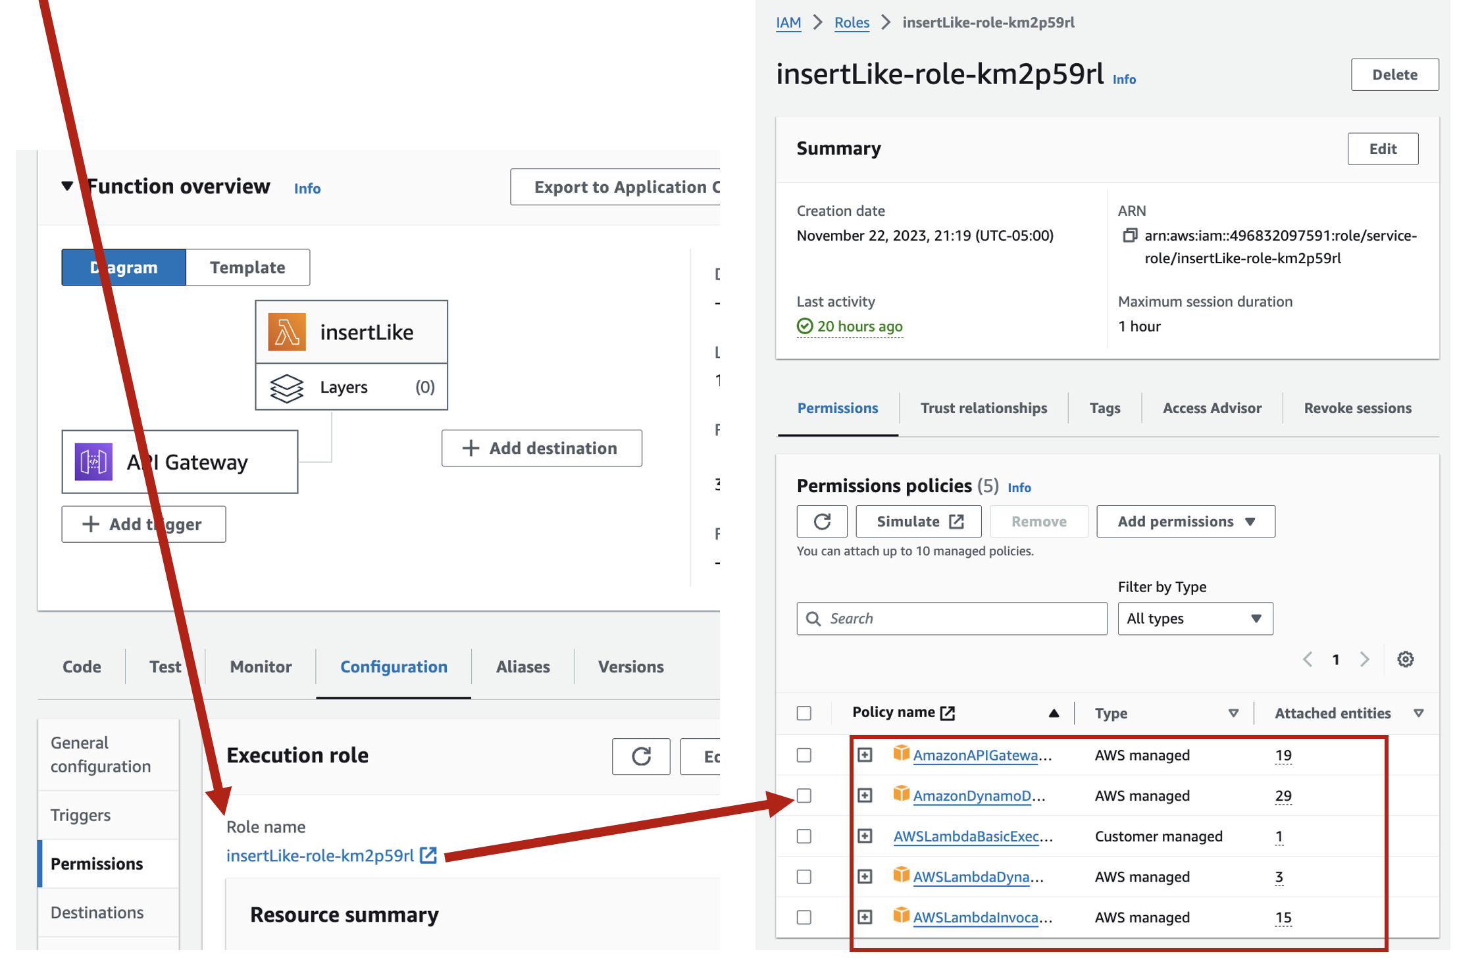Go to Roles breadcrumb link
Viewport: 1482px width, 975px height.
(x=852, y=22)
